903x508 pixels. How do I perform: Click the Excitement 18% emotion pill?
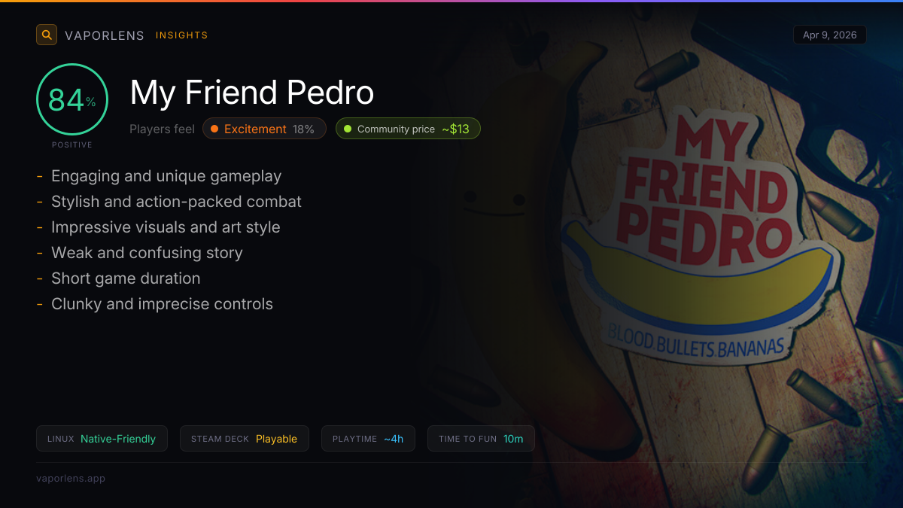(264, 129)
